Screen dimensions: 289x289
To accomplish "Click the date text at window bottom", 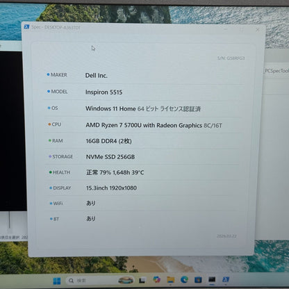I will click(x=226, y=236).
